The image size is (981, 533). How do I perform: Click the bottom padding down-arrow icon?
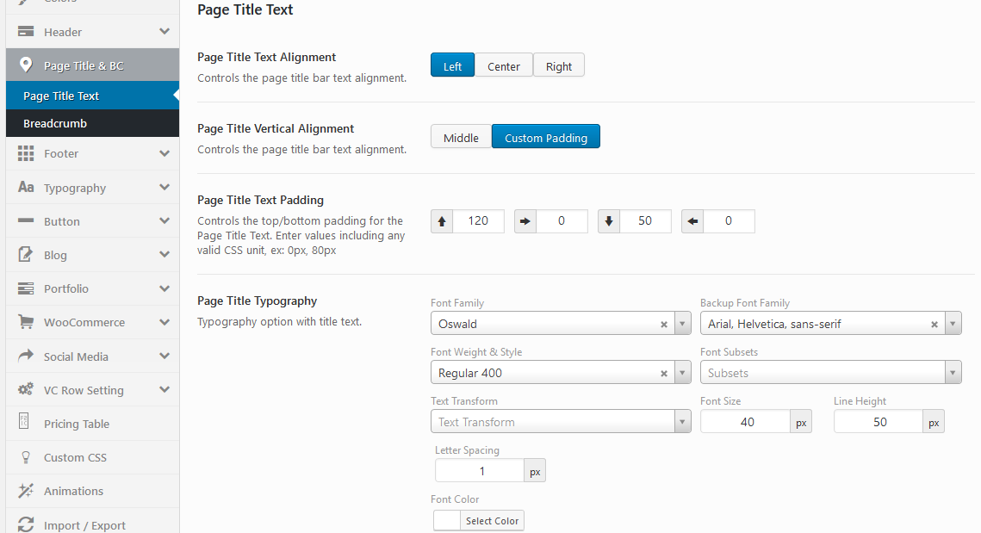pos(609,220)
